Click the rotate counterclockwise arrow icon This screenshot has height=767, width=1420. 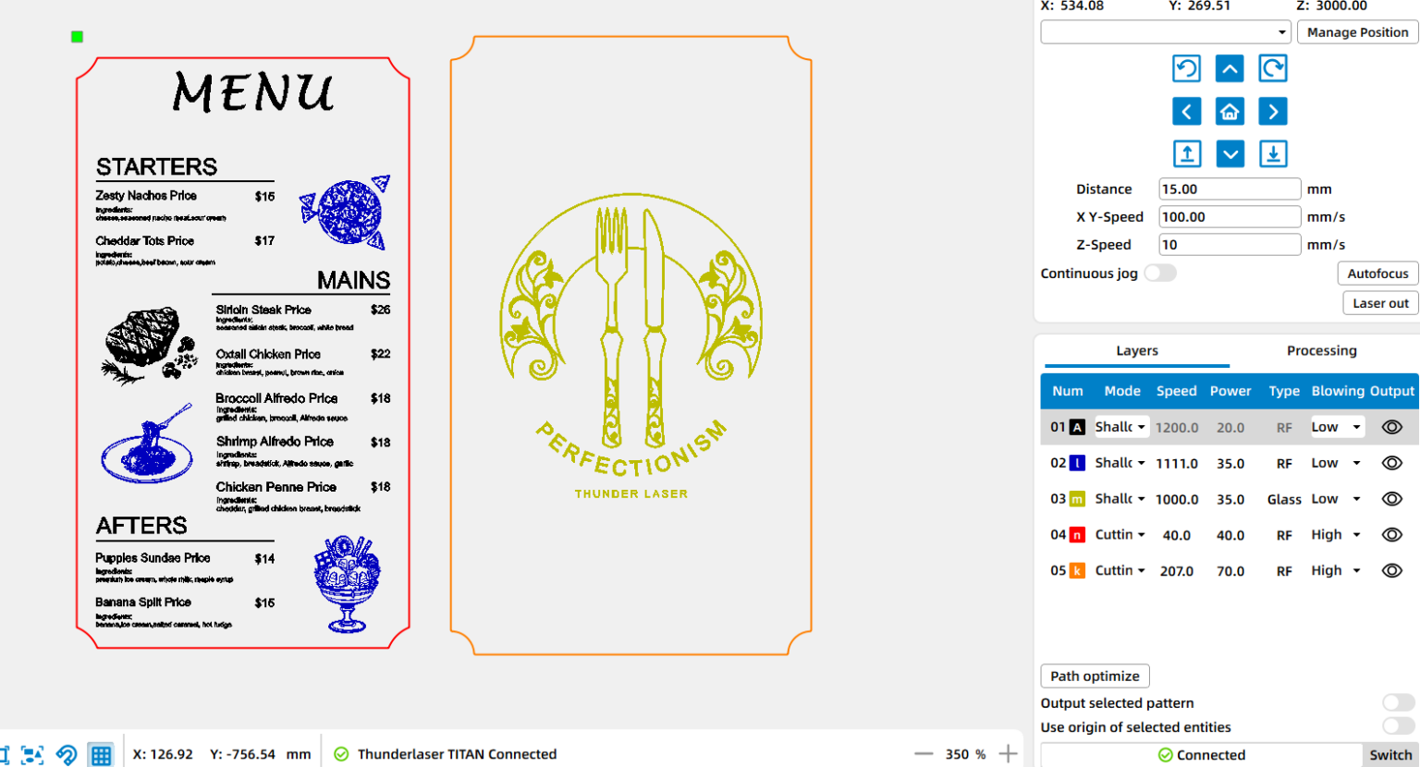pos(1187,68)
